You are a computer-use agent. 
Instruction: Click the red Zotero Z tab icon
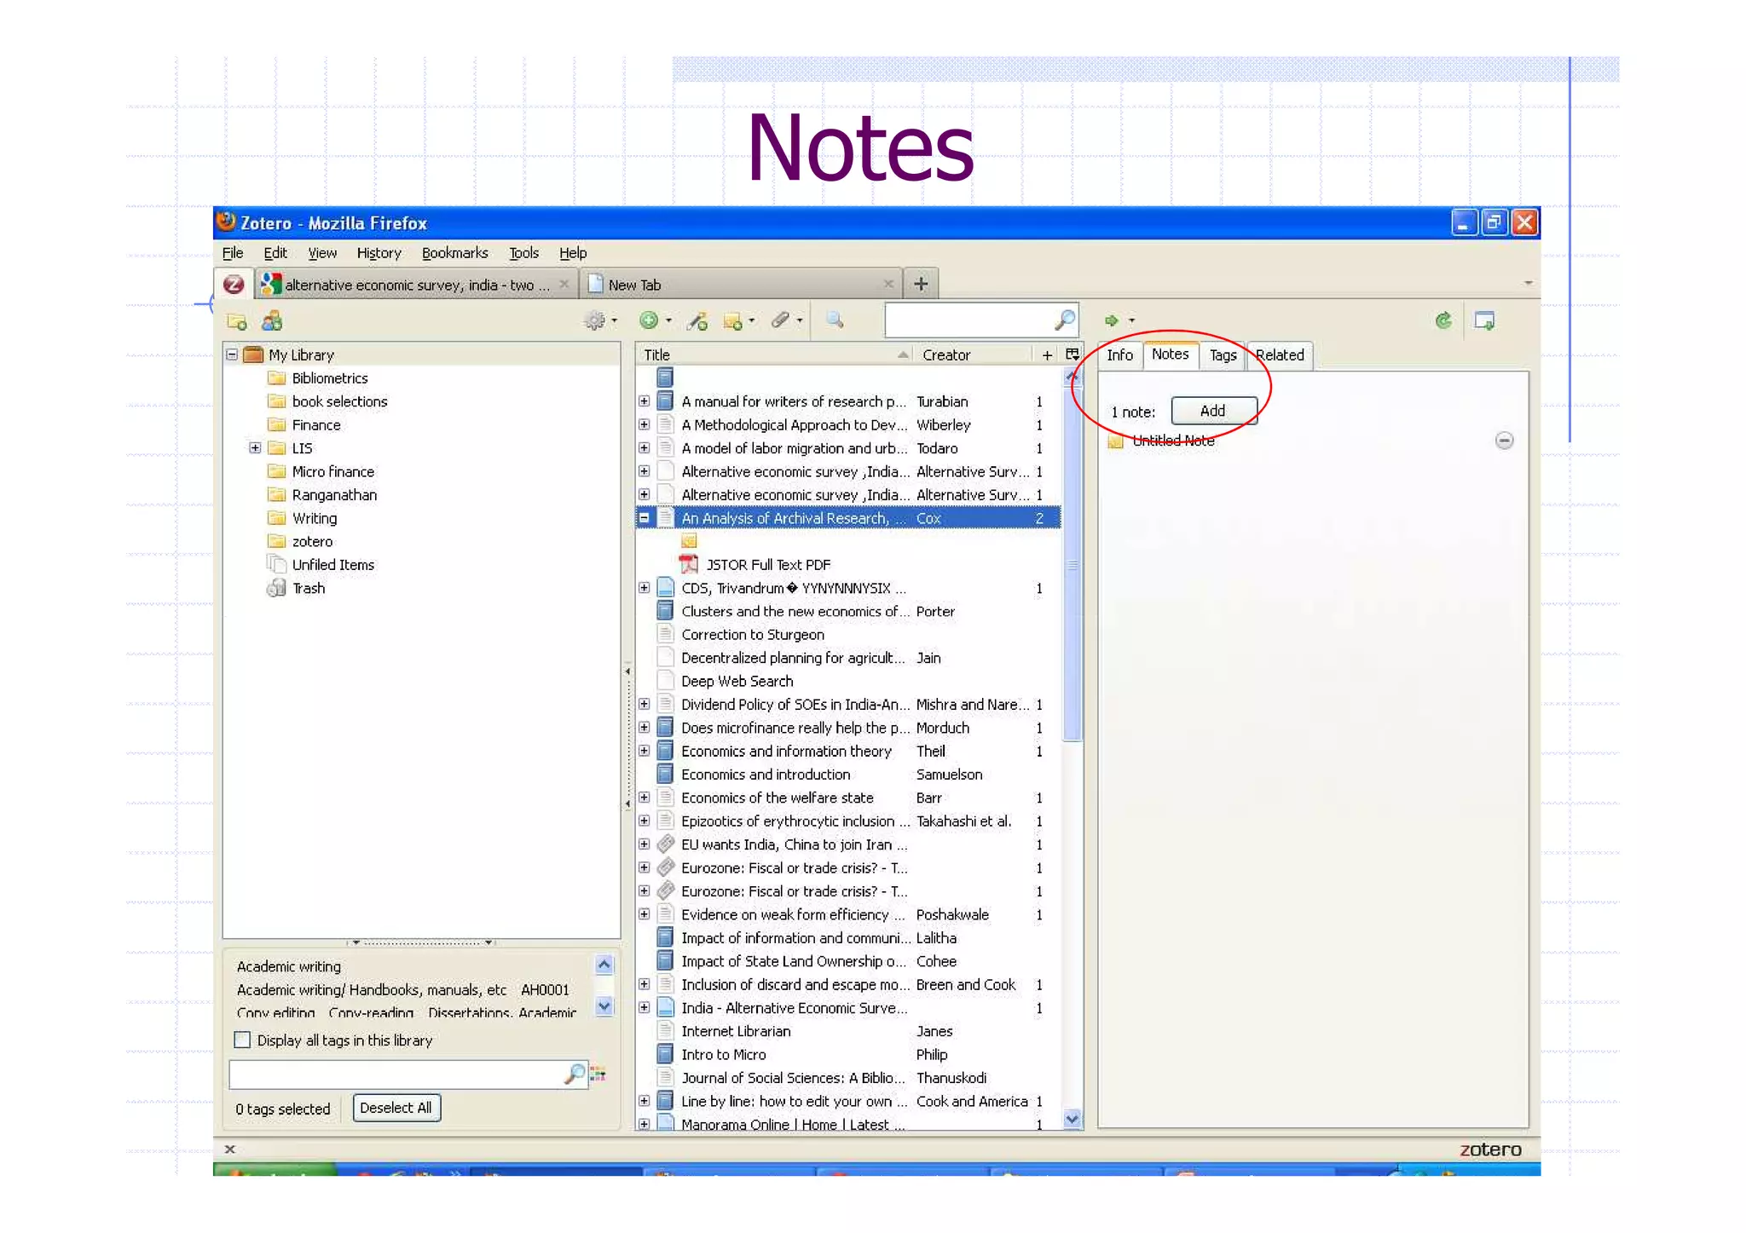click(x=234, y=285)
